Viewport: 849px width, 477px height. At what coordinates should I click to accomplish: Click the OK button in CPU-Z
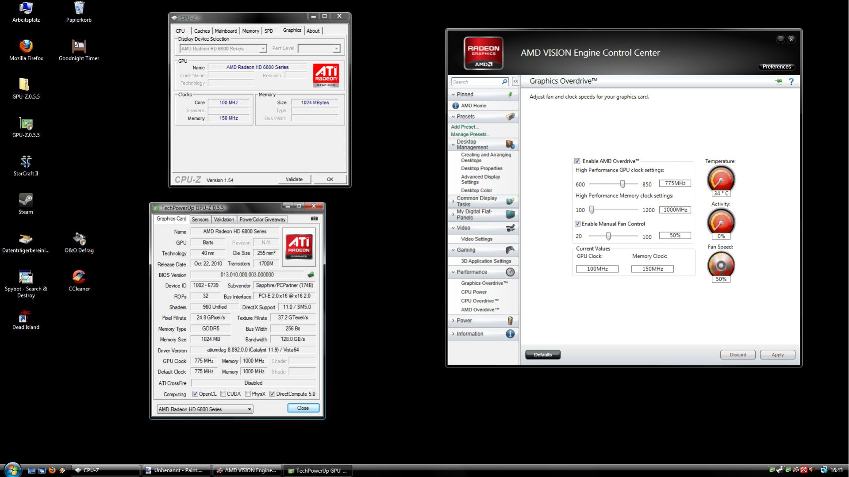tap(330, 179)
